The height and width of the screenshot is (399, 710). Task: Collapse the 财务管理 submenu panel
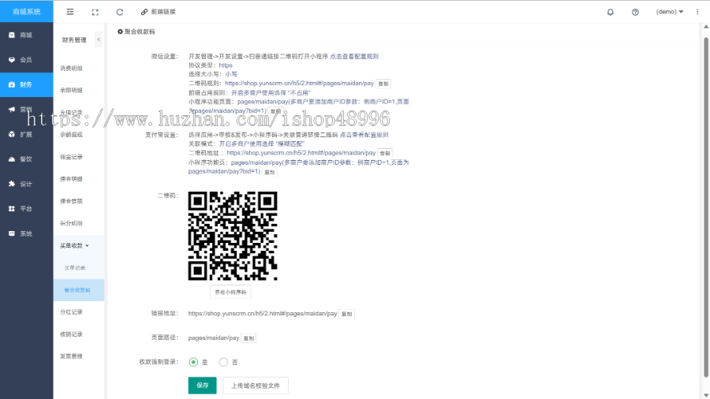click(x=99, y=39)
